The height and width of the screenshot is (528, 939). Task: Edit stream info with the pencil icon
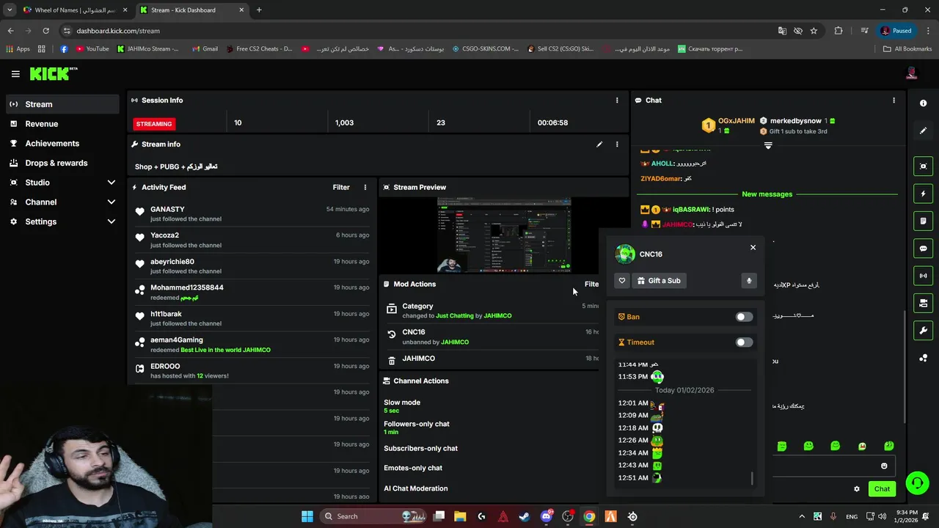coord(599,144)
